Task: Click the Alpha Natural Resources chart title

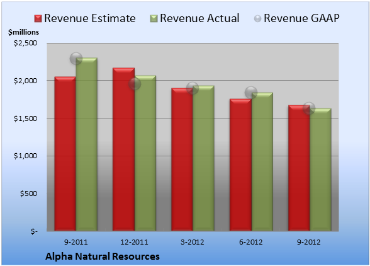Action: 103,257
